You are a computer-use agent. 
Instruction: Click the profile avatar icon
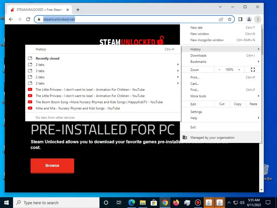coord(249,19)
